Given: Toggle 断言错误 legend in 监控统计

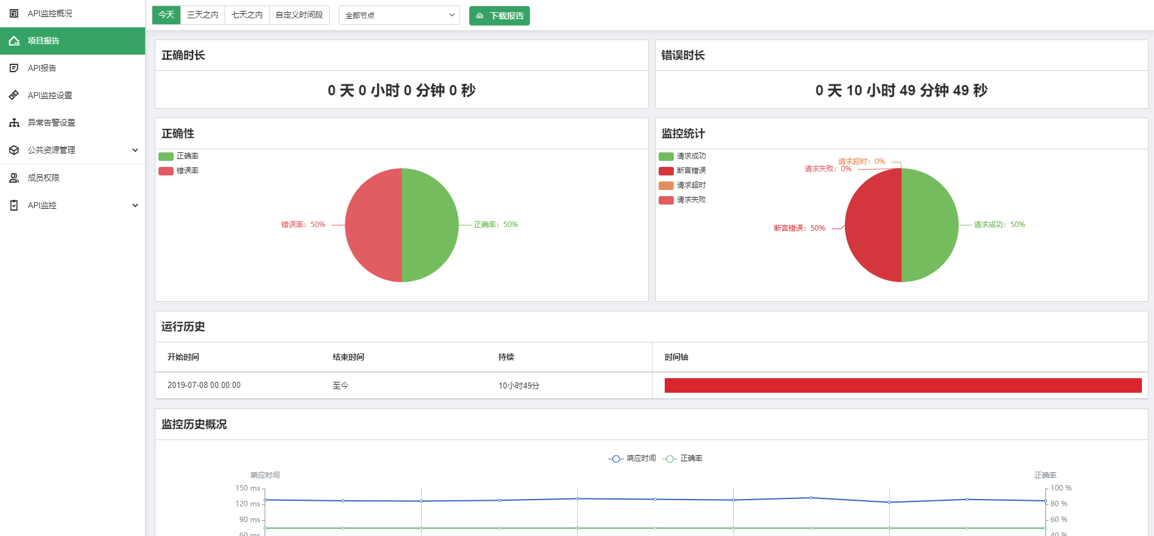Looking at the screenshot, I should (682, 171).
